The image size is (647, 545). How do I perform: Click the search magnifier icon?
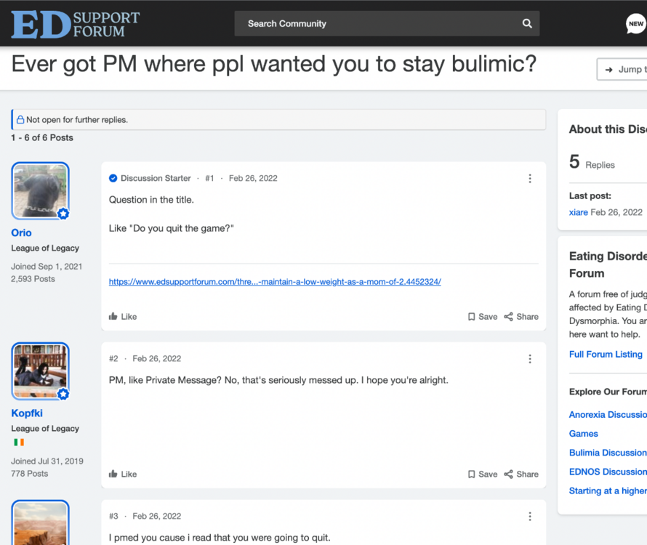pos(527,23)
